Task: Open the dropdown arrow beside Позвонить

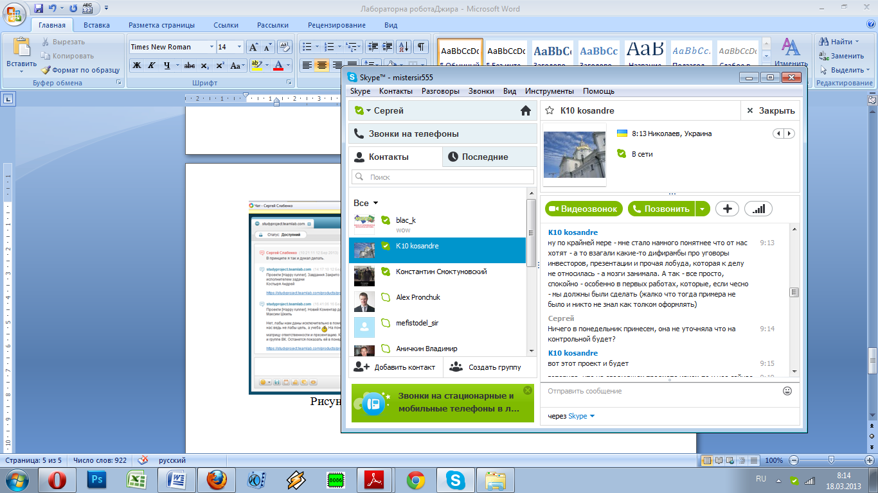Action: [x=703, y=209]
